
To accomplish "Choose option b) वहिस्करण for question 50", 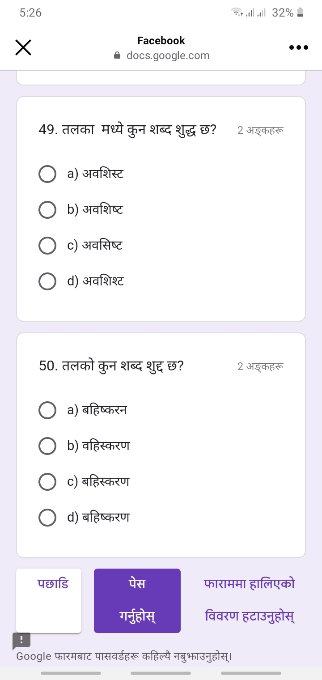I will coord(47,446).
